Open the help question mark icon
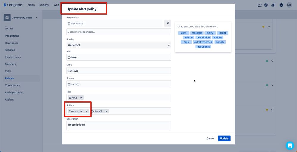The image size is (297, 152). point(282,5)
